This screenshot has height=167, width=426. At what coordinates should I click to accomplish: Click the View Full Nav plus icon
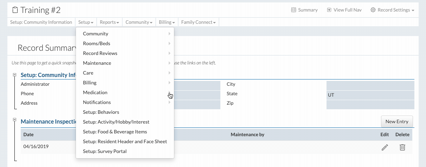click(329, 10)
